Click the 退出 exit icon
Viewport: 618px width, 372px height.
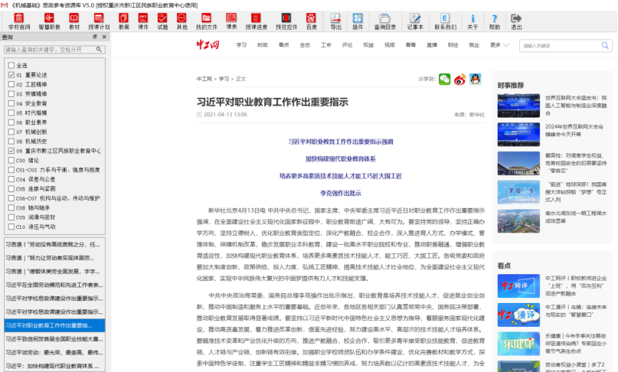tap(516, 21)
